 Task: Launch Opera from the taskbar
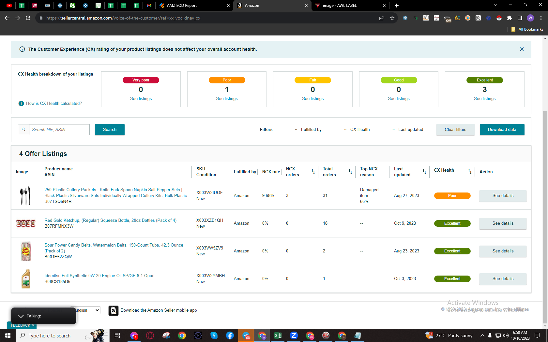click(150, 335)
